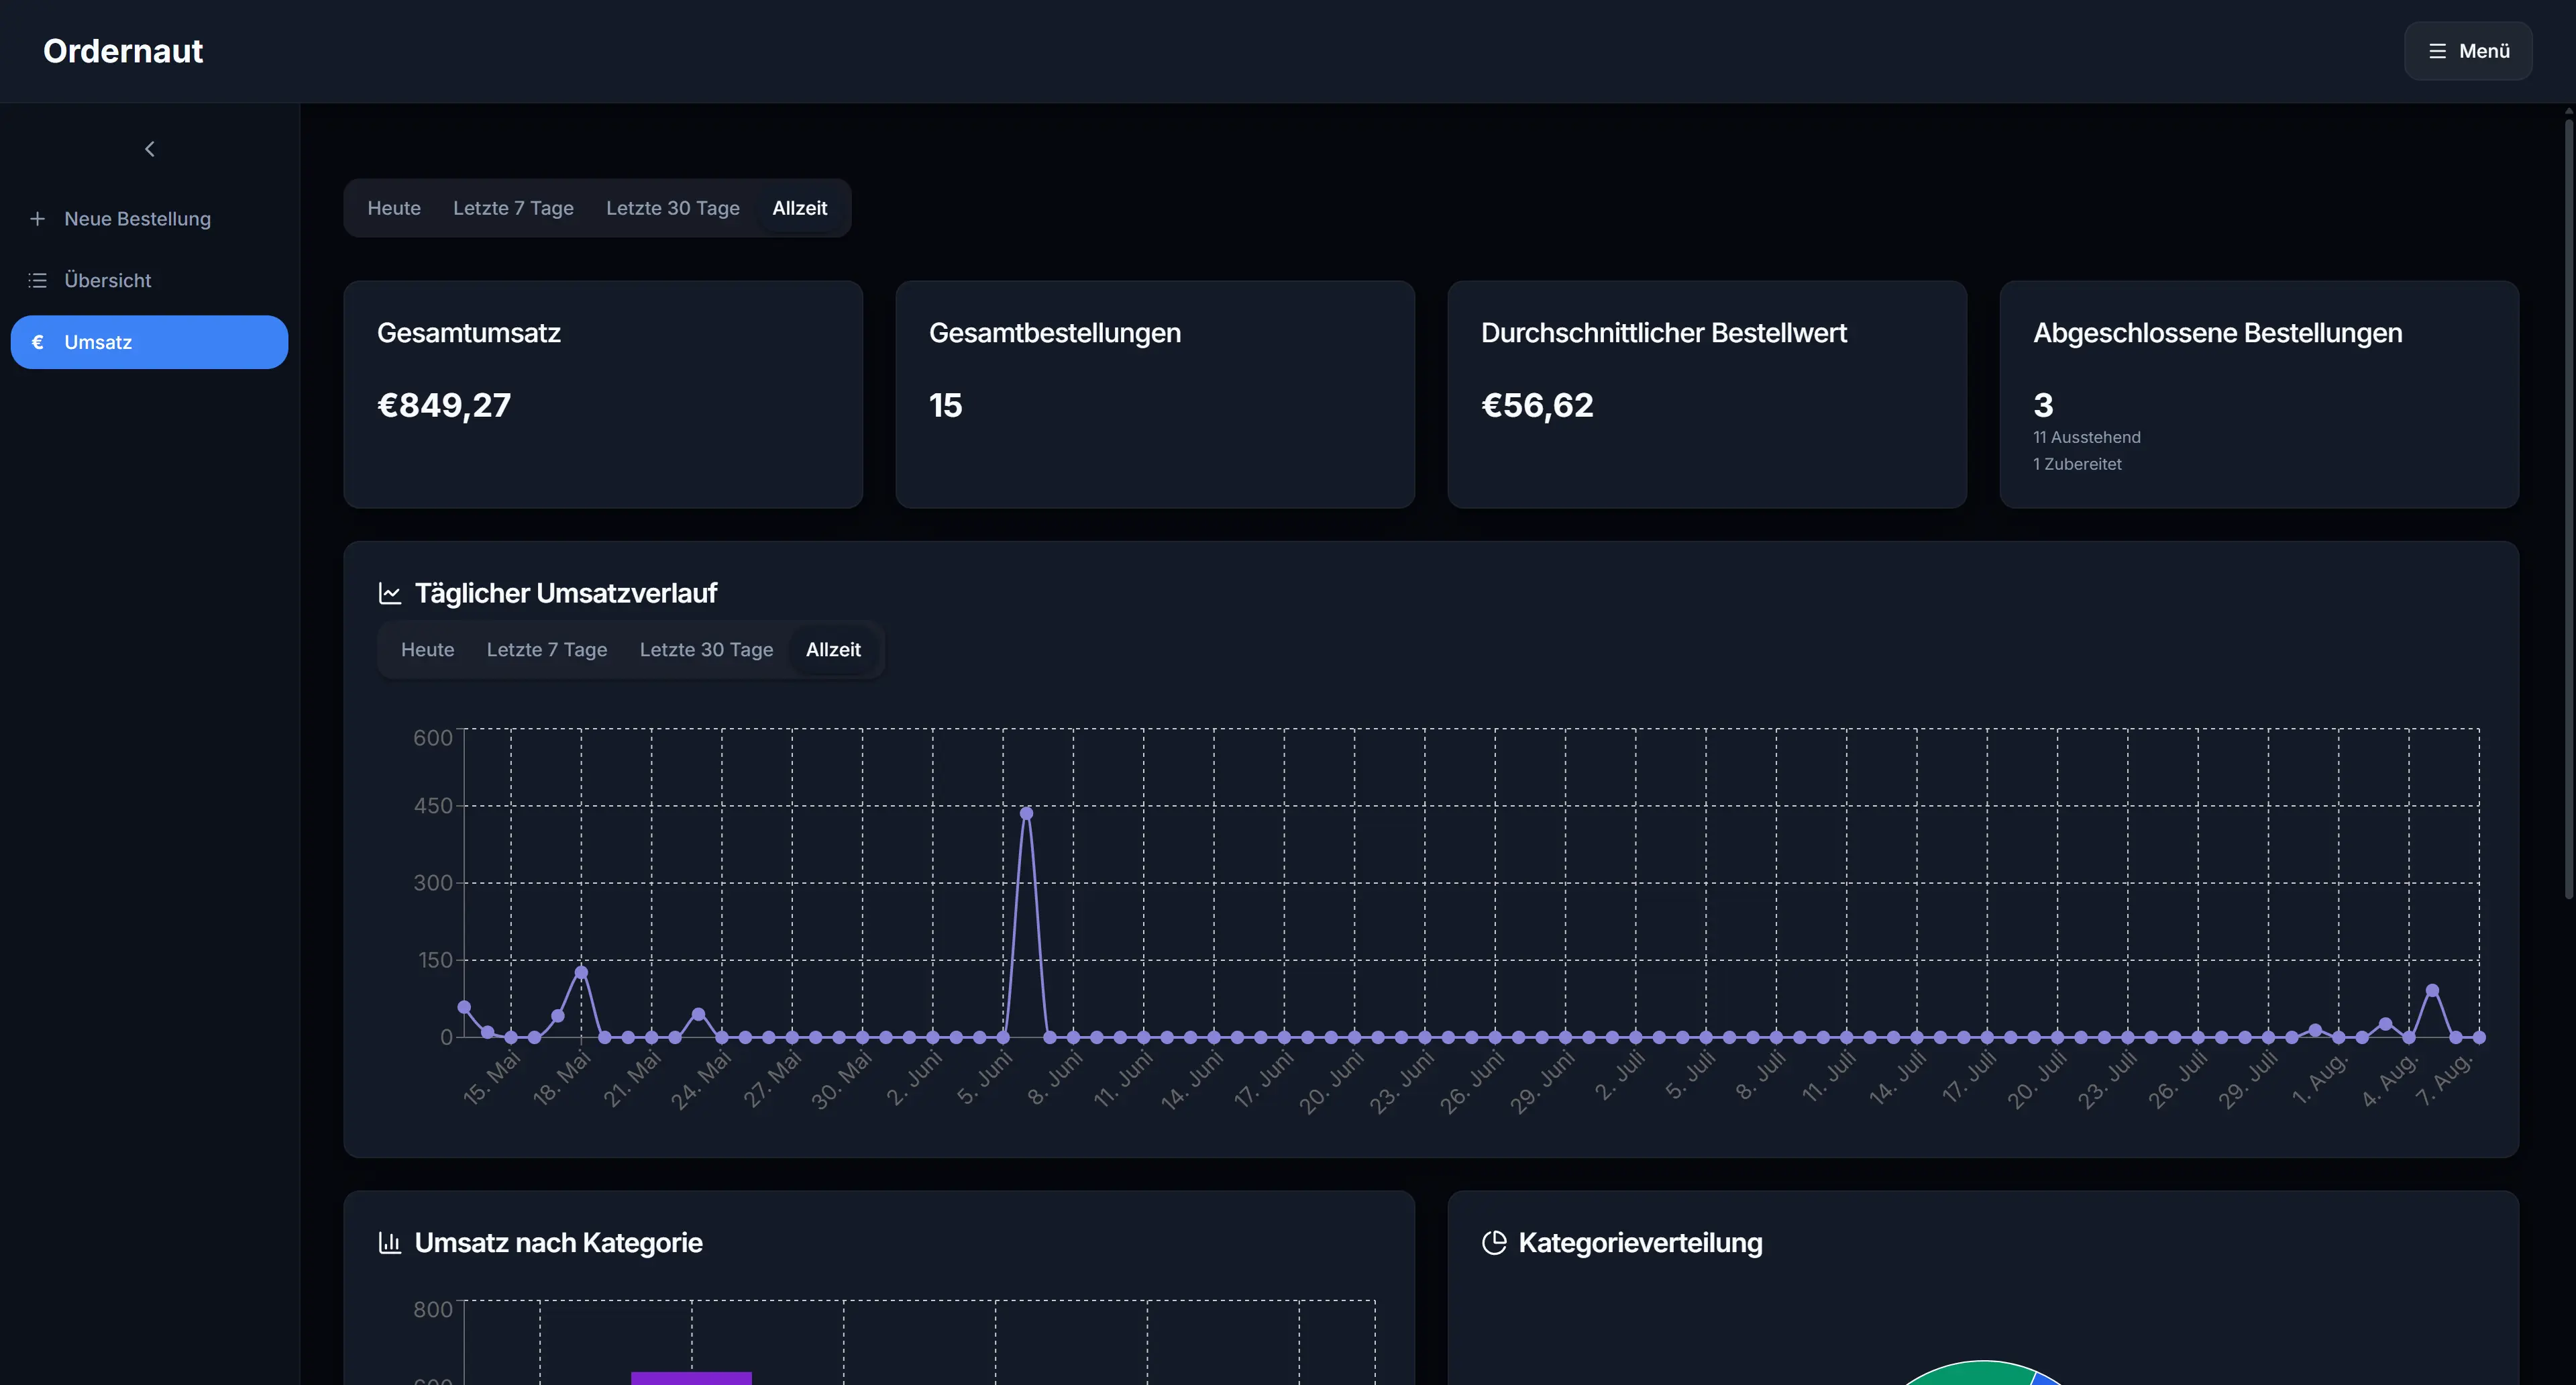Click the Umsatz nach Kategorie heading
This screenshot has height=1385, width=2576.
tap(559, 1243)
